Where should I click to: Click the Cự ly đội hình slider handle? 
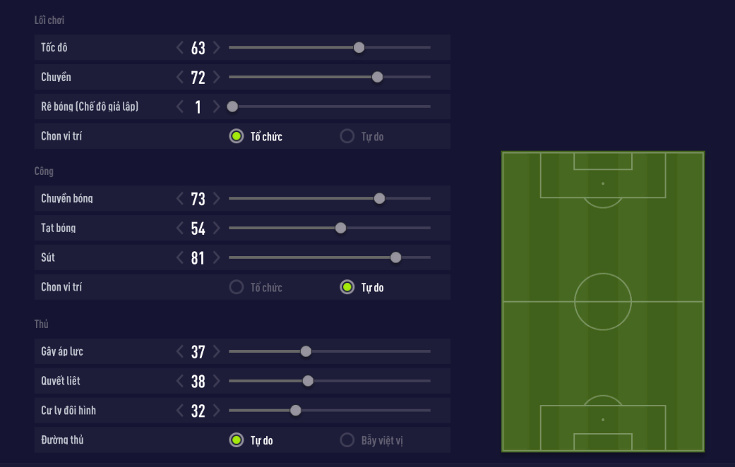(x=296, y=411)
